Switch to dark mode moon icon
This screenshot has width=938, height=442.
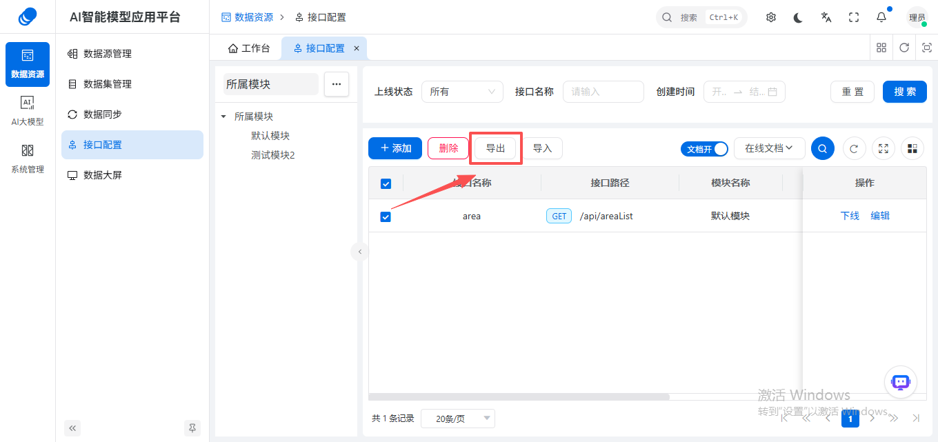(x=799, y=17)
